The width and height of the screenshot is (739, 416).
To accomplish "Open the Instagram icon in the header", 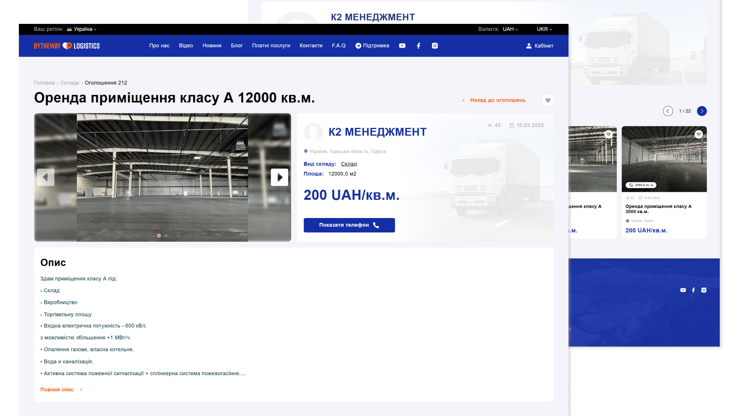I will 435,46.
